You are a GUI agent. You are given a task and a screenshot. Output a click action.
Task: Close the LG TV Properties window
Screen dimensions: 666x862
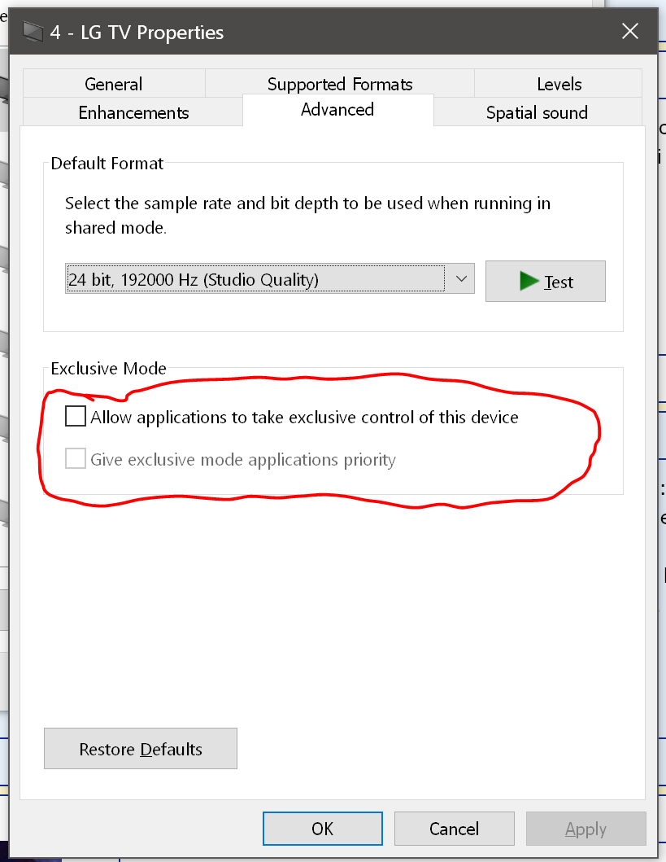point(629,31)
